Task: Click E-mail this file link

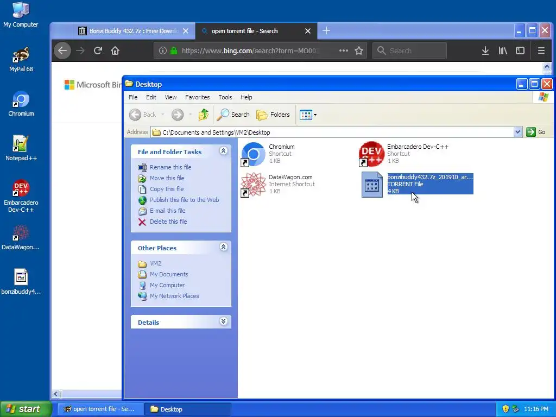Action: 168,211
